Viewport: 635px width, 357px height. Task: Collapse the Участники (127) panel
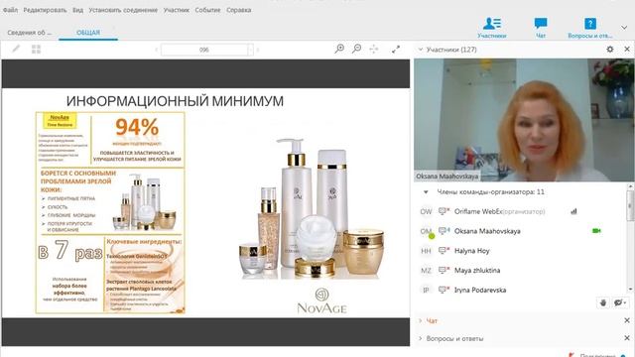click(x=421, y=50)
